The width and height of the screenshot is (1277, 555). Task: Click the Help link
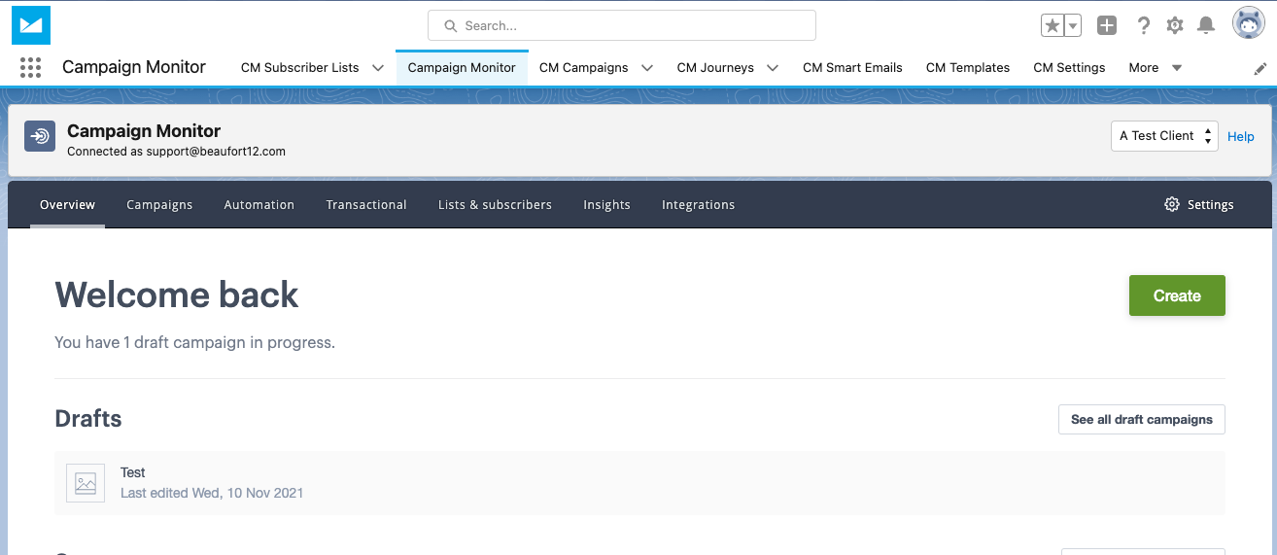pyautogui.click(x=1241, y=137)
